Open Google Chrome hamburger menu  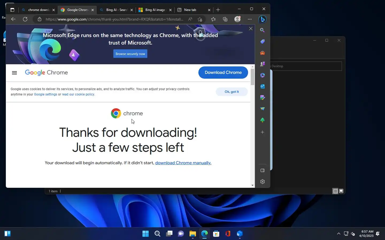(14, 73)
